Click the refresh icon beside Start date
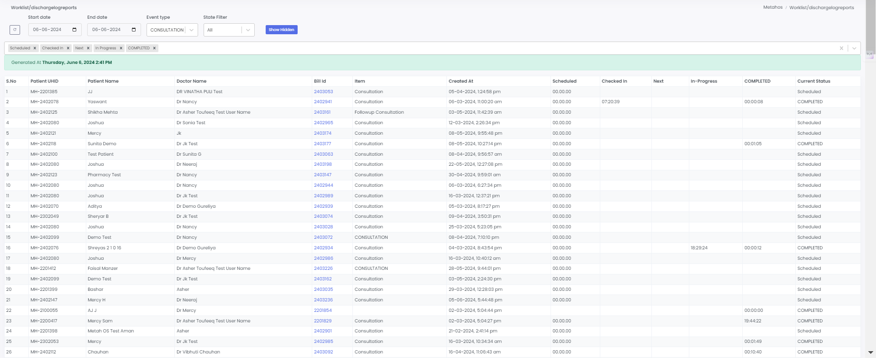Screen dimensions: 876x358 click(15, 30)
